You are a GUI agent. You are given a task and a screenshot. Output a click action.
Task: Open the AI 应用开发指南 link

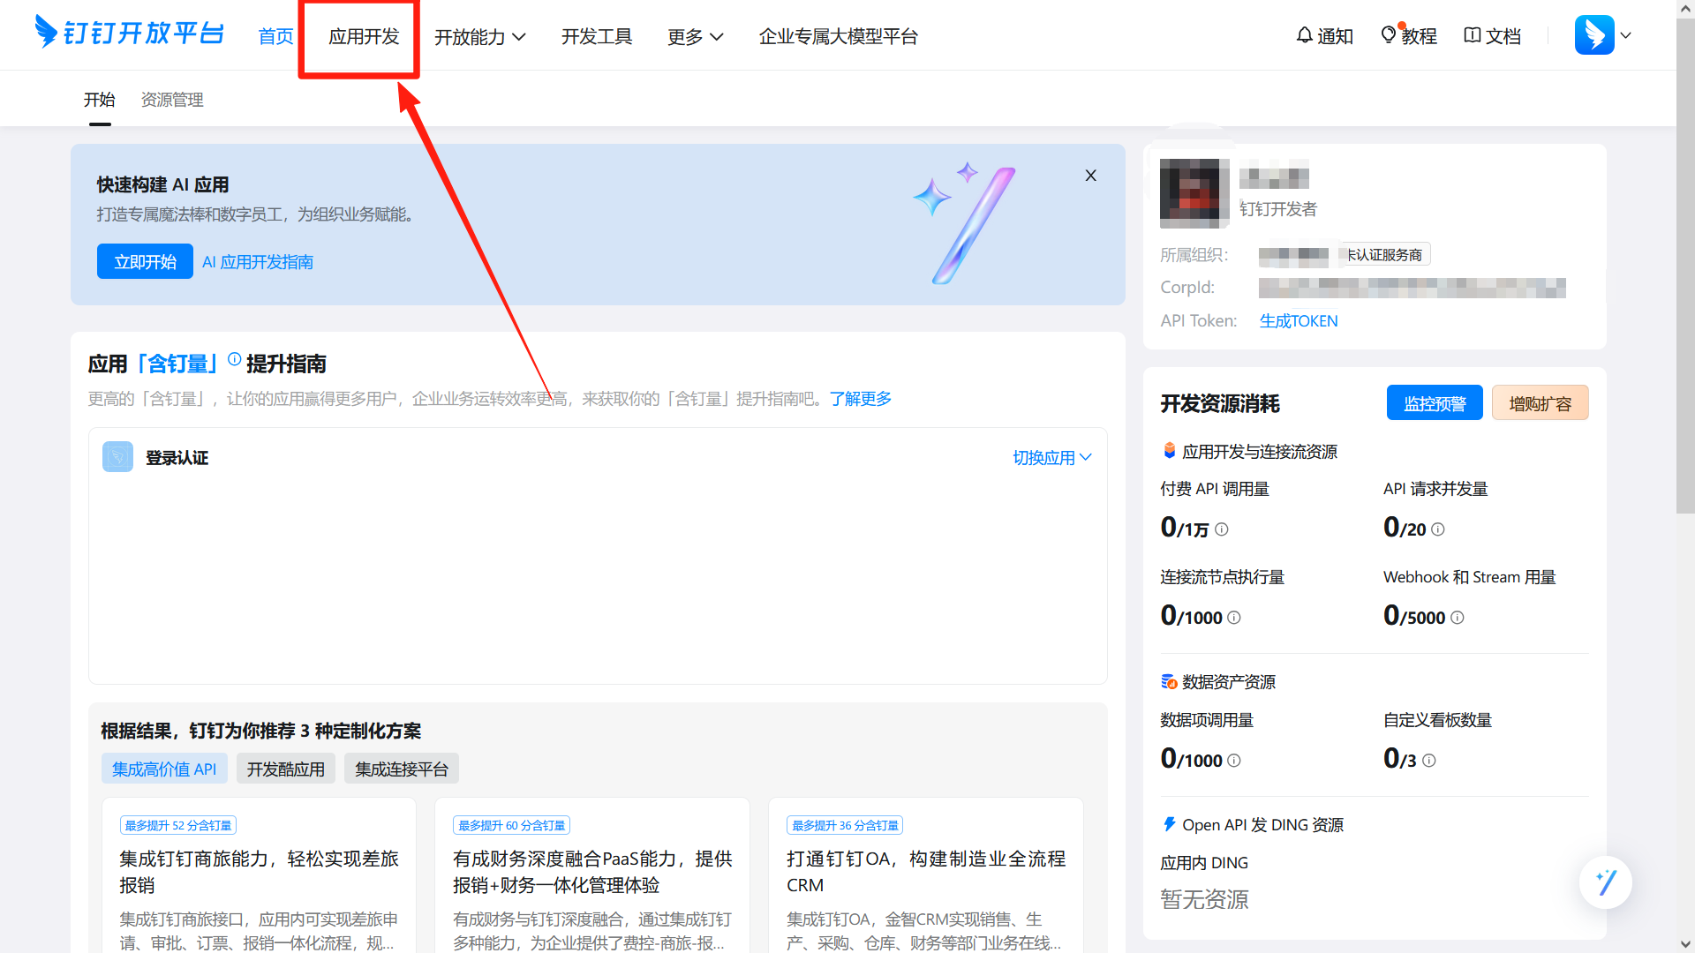pos(258,262)
